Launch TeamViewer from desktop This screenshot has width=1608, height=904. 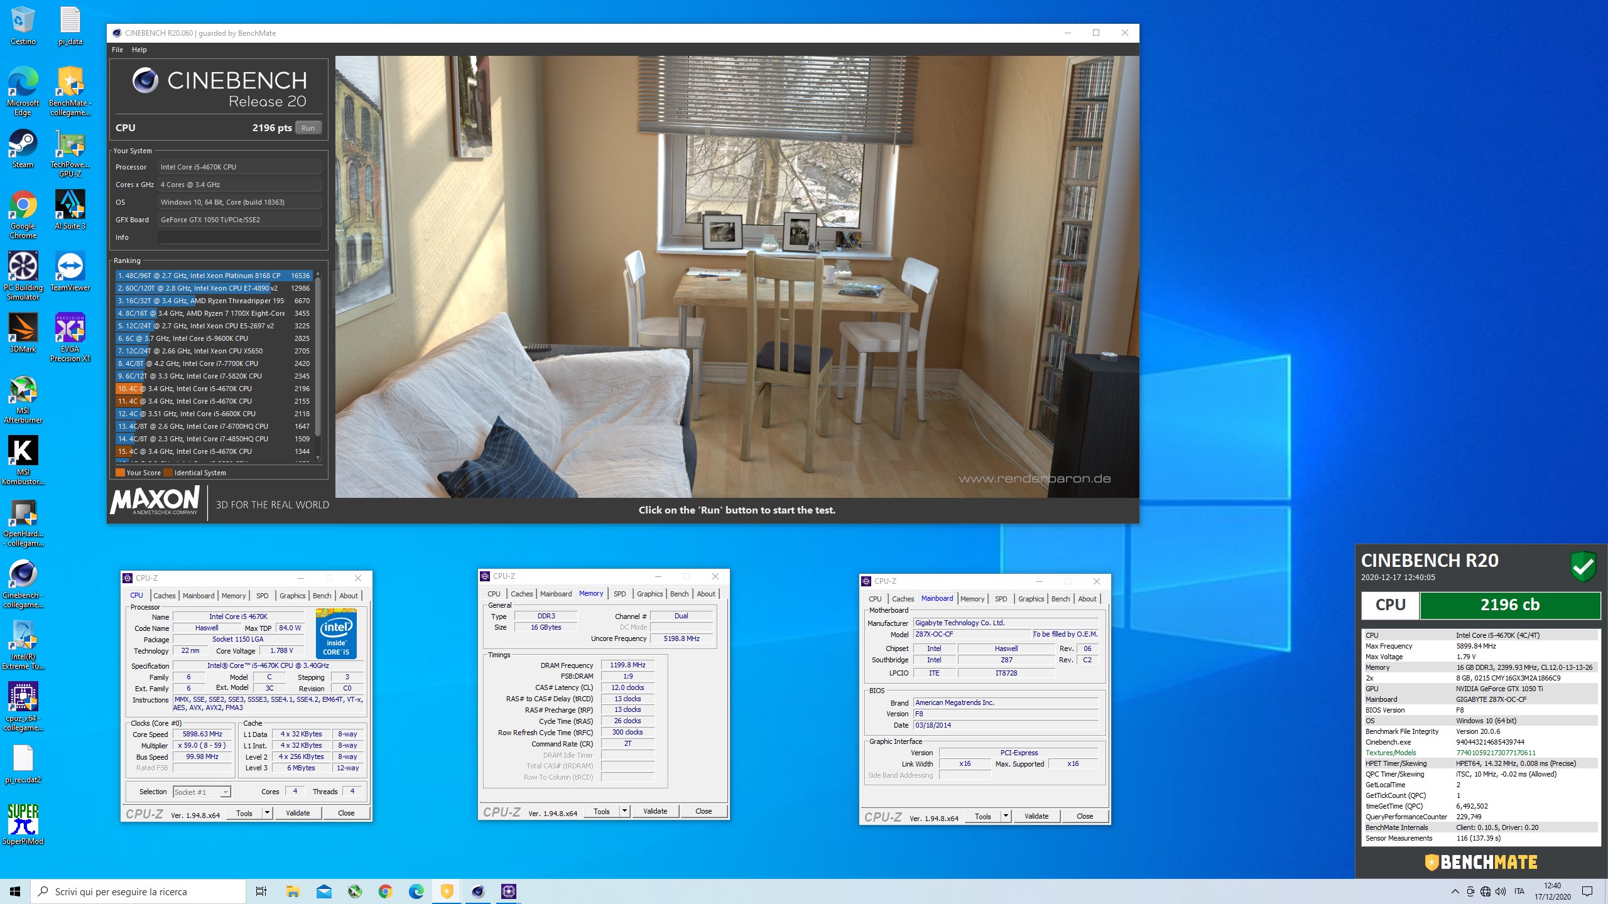click(x=70, y=272)
